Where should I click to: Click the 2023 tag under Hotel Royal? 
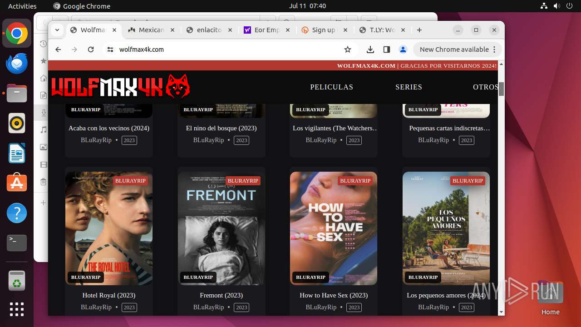click(129, 307)
